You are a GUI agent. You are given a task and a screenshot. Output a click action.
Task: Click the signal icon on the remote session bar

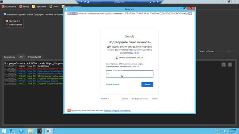click(89, 2)
